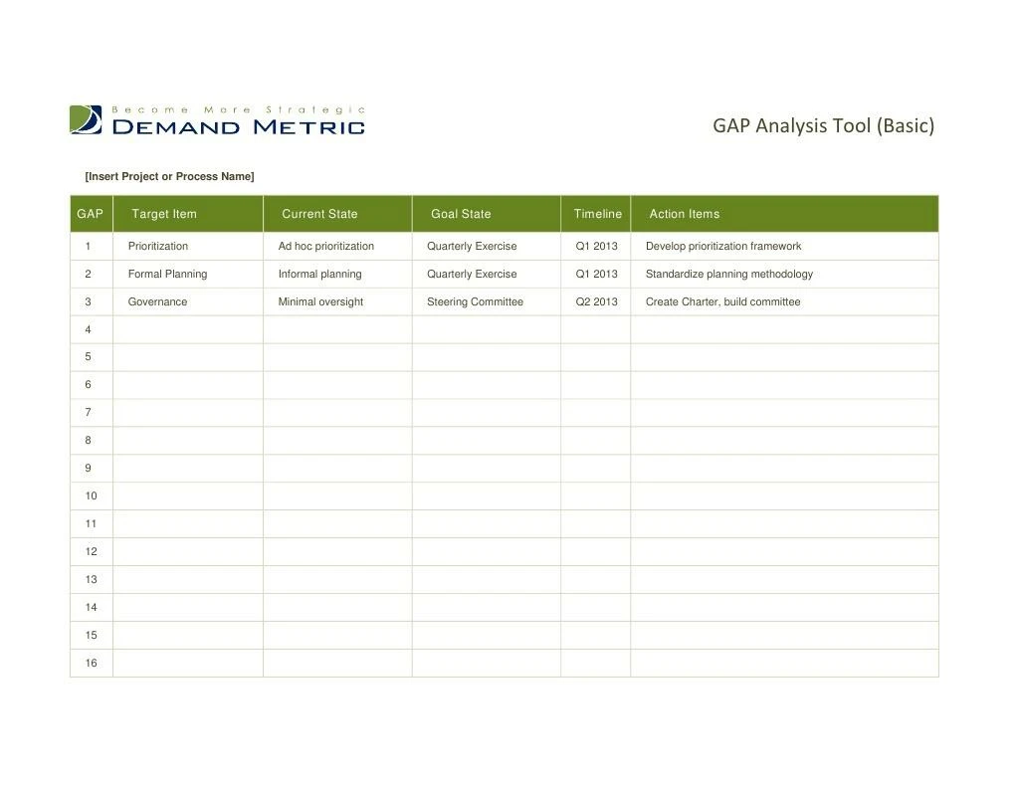The width and height of the screenshot is (1019, 787).
Task: Click the Q2 2013 timeline cell
Action: pos(596,301)
